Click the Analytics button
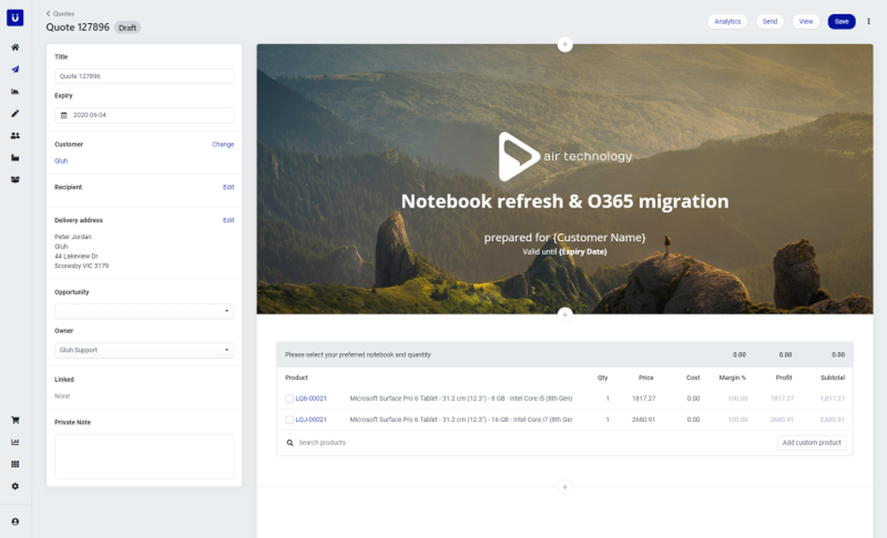Screen dimensions: 887x538 click(x=727, y=21)
